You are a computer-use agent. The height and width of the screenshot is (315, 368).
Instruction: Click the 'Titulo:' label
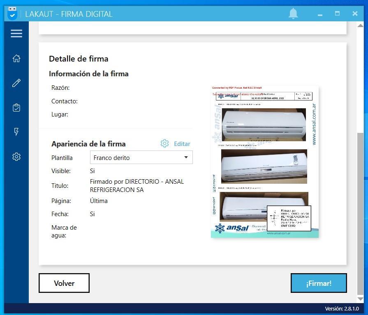point(60,185)
